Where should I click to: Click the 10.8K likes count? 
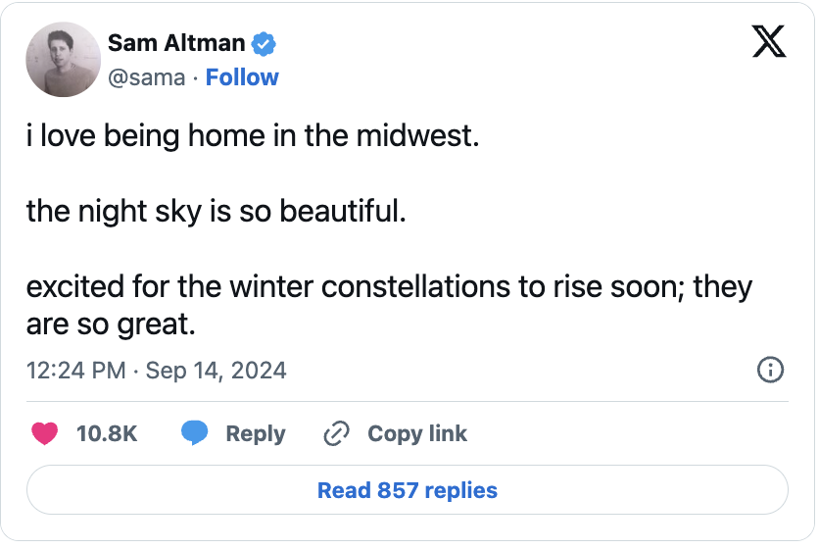point(106,433)
